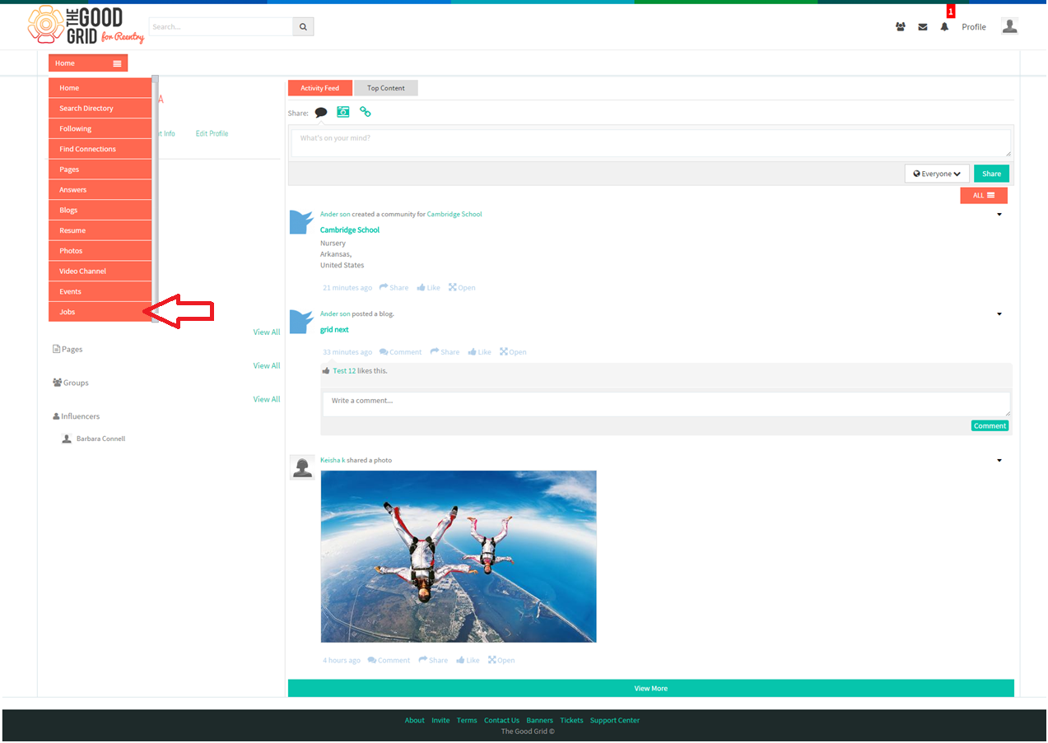This screenshot has width=1048, height=743.
Task: Select Search Directory menu item
Action: 100,109
